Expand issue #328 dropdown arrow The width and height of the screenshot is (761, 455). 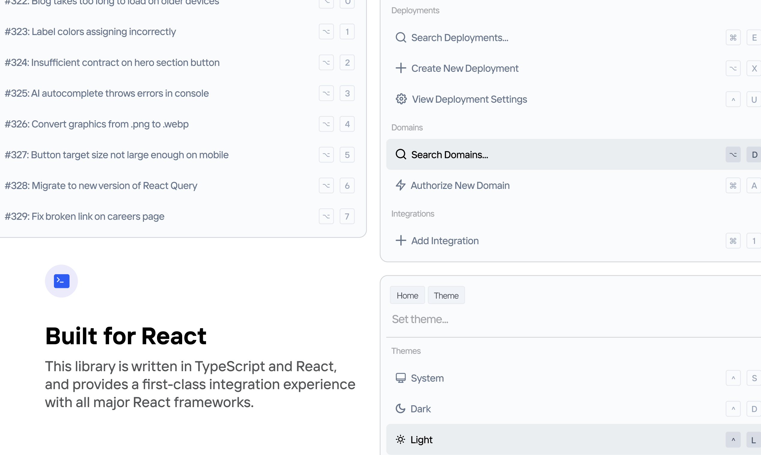click(x=326, y=185)
